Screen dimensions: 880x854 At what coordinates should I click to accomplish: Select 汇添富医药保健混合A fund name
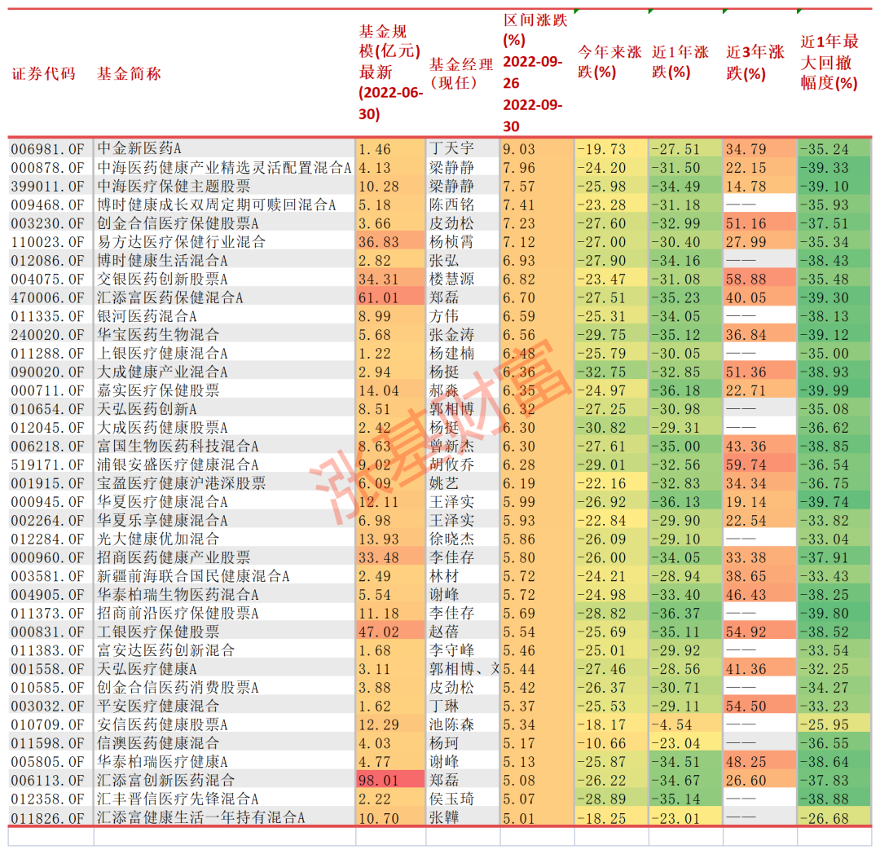pyautogui.click(x=169, y=297)
